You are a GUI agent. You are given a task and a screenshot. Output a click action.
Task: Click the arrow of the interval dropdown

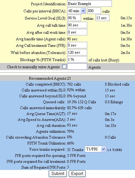click(x=83, y=11)
